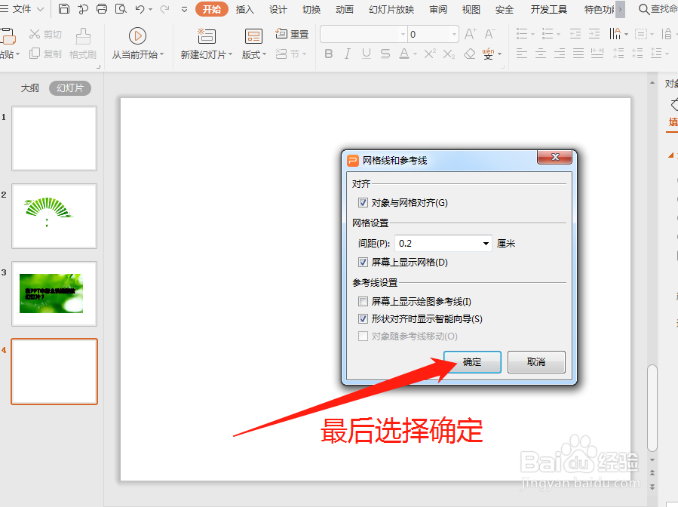678x507 pixels.
Task: Switch to the 插入 ribbon tab
Action: tap(244, 10)
